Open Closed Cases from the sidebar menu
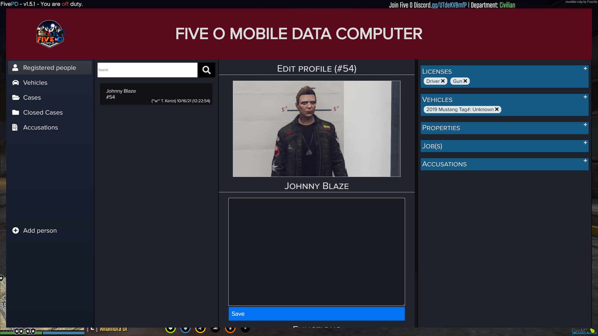The width and height of the screenshot is (598, 336). pyautogui.click(x=15, y=112)
